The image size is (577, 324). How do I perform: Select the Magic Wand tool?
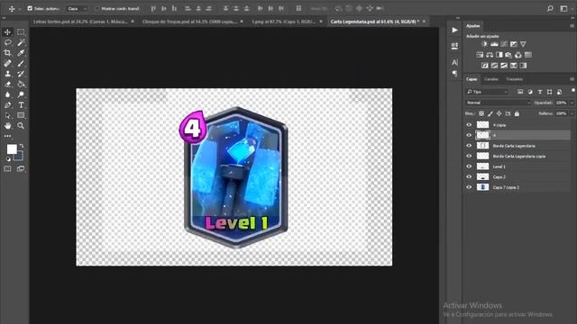pyautogui.click(x=21, y=42)
